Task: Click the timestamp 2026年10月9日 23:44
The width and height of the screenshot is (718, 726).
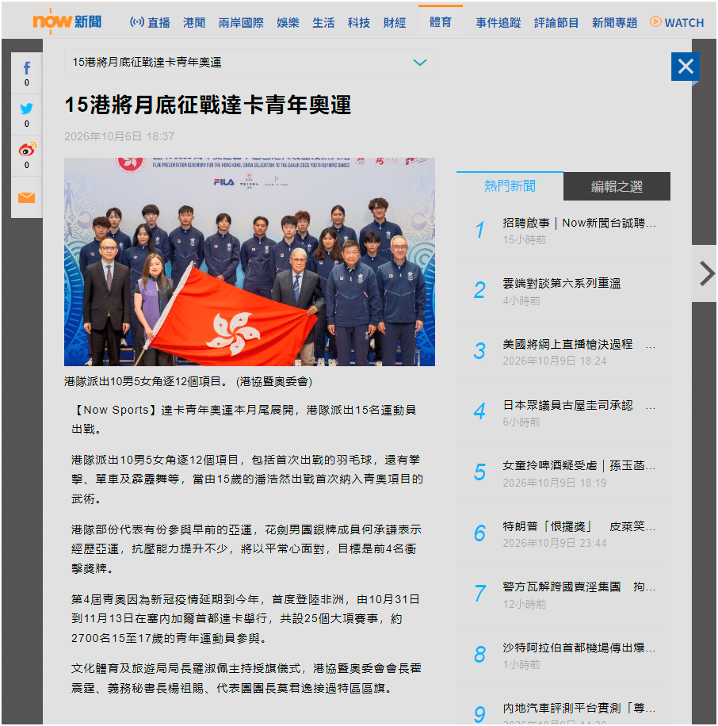Action: click(x=555, y=543)
